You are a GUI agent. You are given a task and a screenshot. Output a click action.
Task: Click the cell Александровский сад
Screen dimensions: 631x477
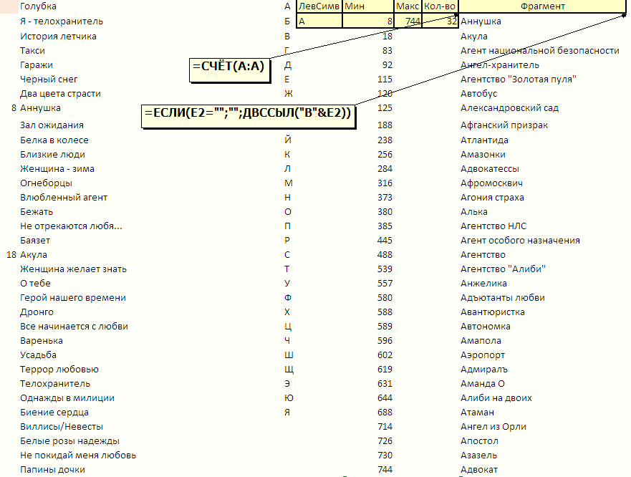(509, 108)
